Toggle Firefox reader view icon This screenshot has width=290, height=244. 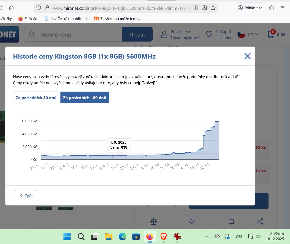(x=196, y=8)
